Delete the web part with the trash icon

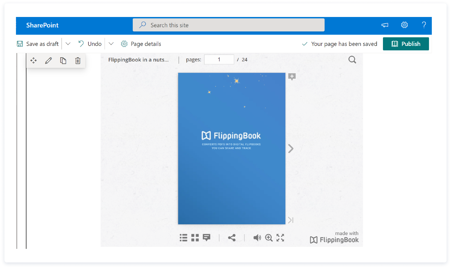click(78, 60)
